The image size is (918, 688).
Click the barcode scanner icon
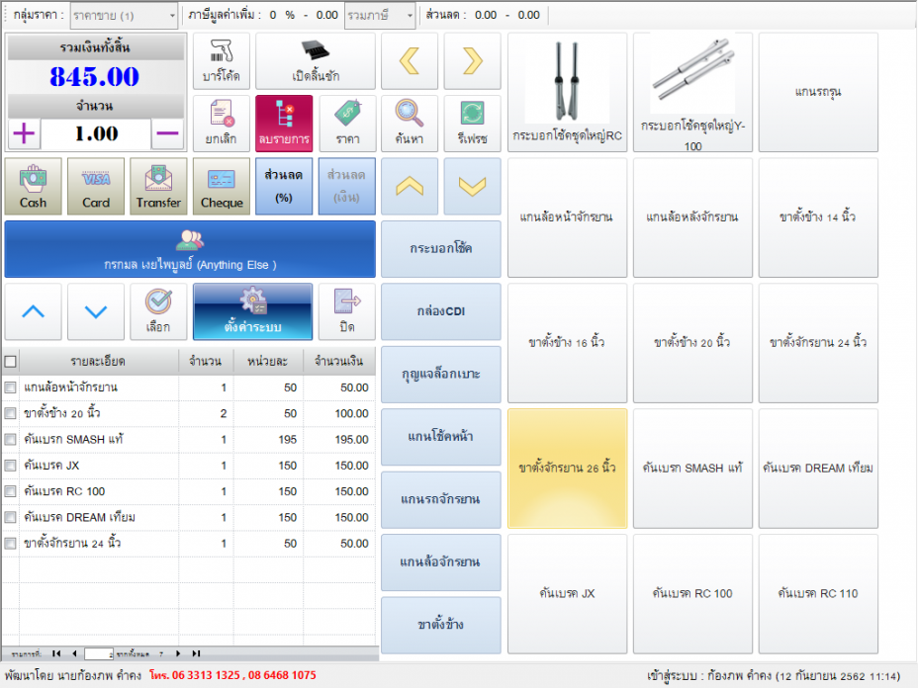click(221, 61)
